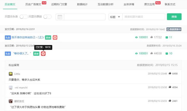Click the green 搜索 button
Screen dimensions: 187x111
click(x=174, y=17)
